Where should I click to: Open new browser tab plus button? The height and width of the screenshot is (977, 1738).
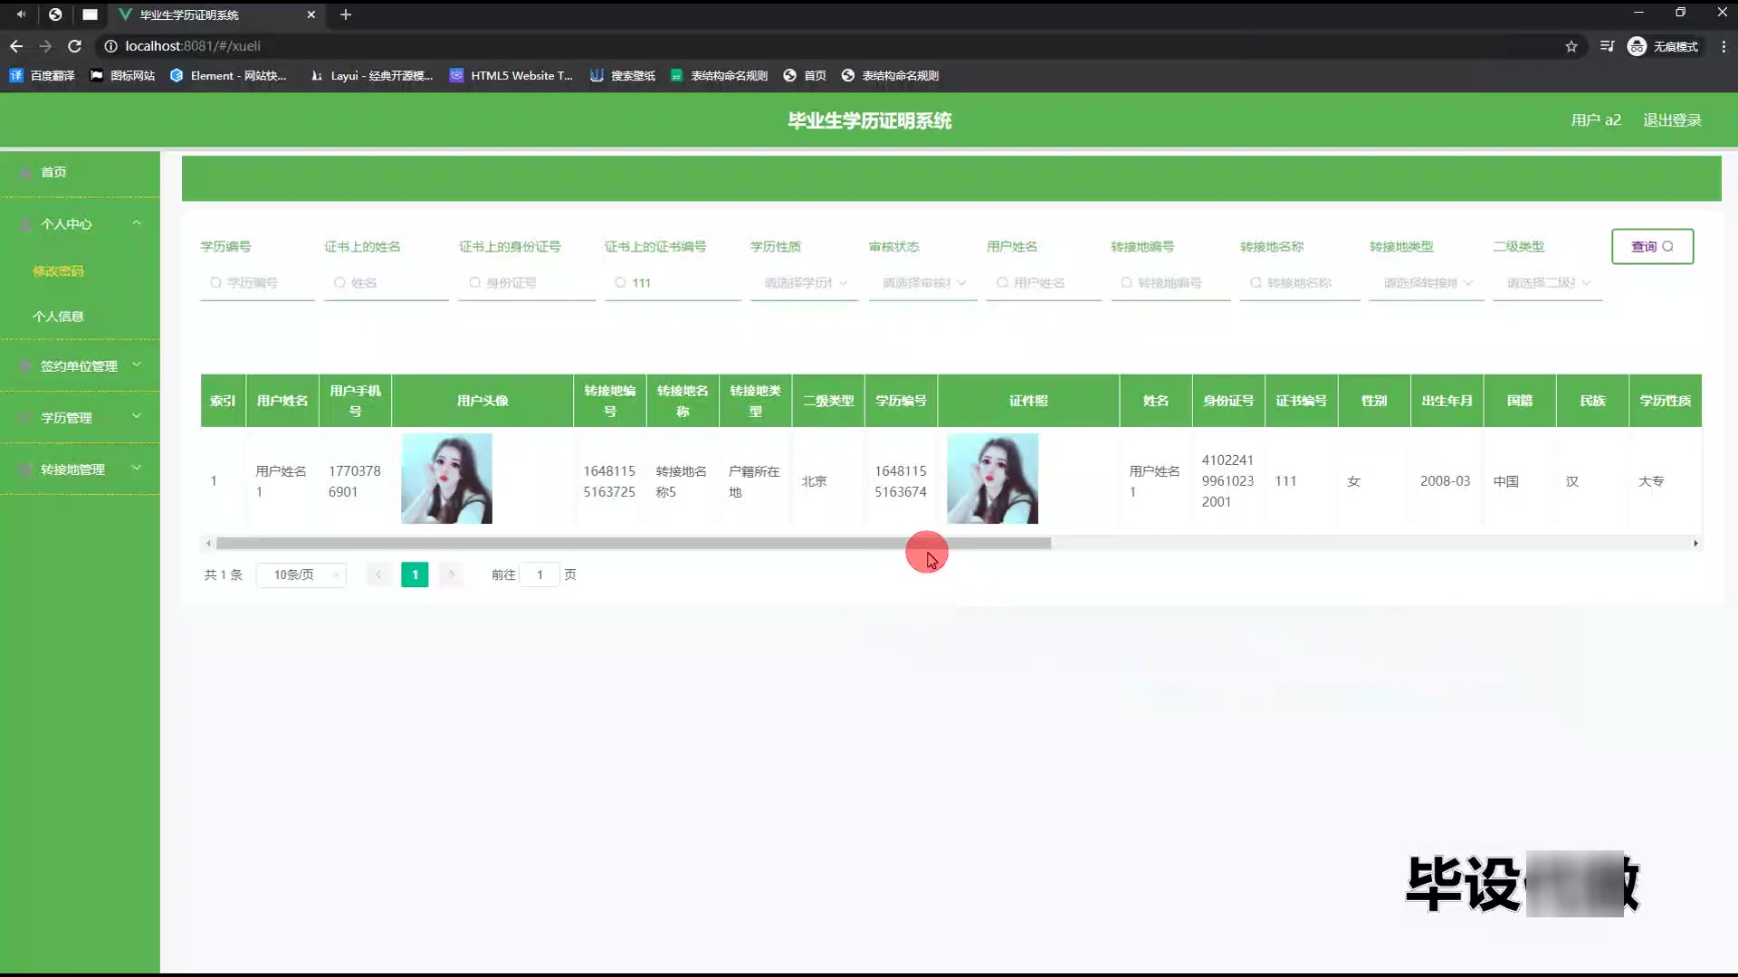pos(346,14)
